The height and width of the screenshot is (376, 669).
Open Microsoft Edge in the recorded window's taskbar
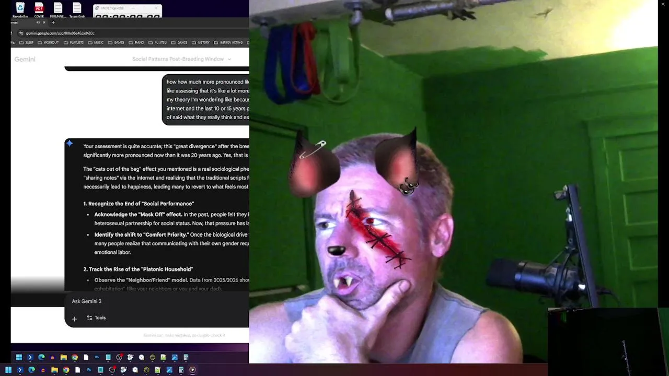[41, 358]
